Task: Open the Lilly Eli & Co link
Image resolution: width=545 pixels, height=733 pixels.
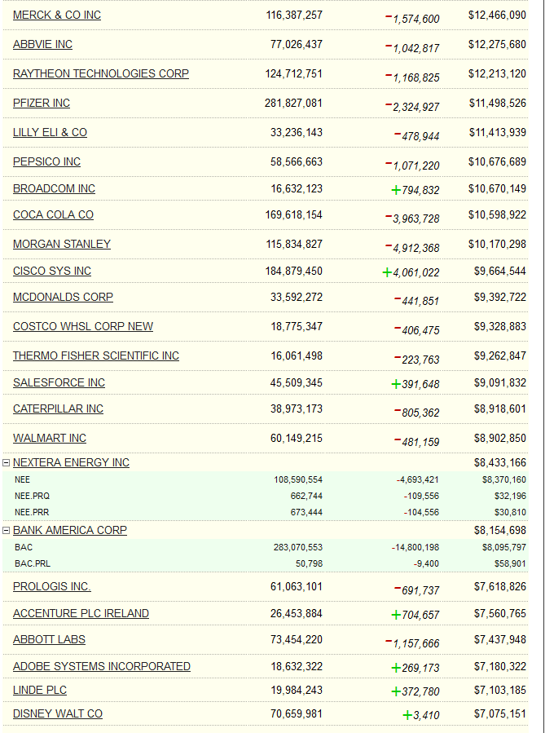Action: click(50, 133)
